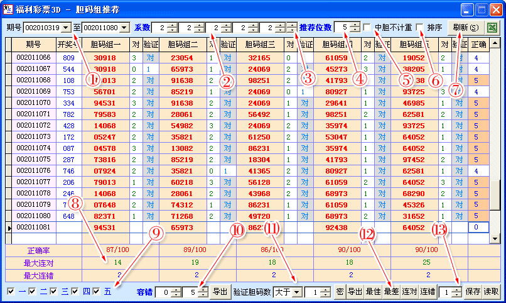This screenshot has width=506, height=303.
Task: Increase the spinner left of 保存 button
Action: pos(456,290)
